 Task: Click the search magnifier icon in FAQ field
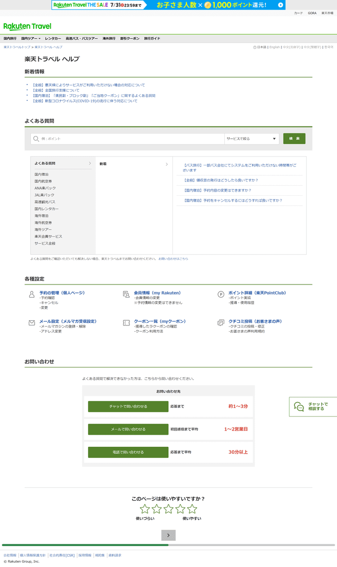click(36, 139)
